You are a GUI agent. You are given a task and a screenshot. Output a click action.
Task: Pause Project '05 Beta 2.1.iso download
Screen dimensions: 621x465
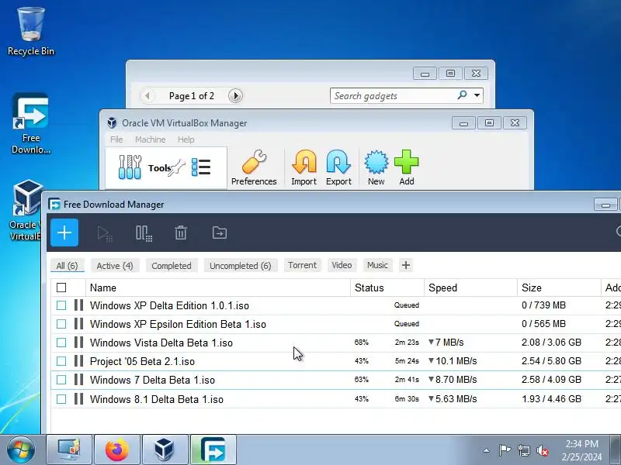pyautogui.click(x=79, y=361)
